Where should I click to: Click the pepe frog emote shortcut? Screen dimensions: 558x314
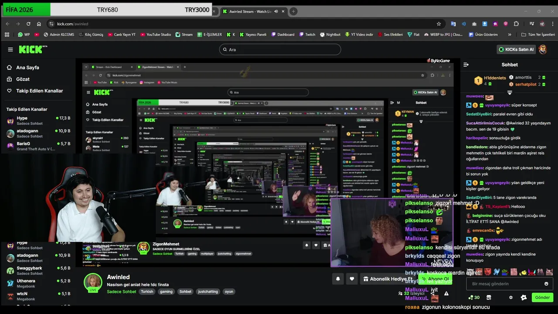505,272
